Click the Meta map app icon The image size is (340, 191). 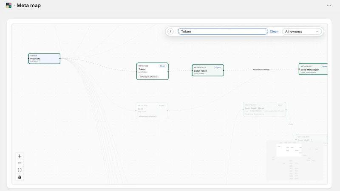(8, 6)
